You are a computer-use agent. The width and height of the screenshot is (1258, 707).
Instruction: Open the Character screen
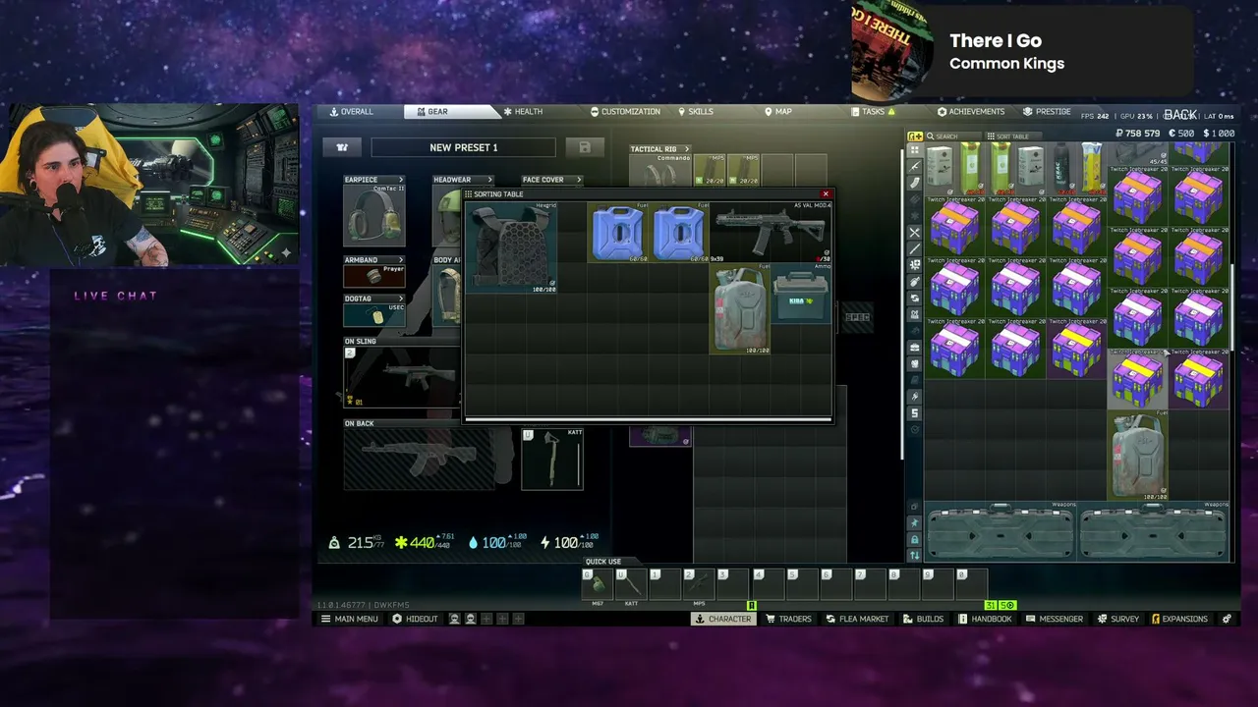(722, 619)
